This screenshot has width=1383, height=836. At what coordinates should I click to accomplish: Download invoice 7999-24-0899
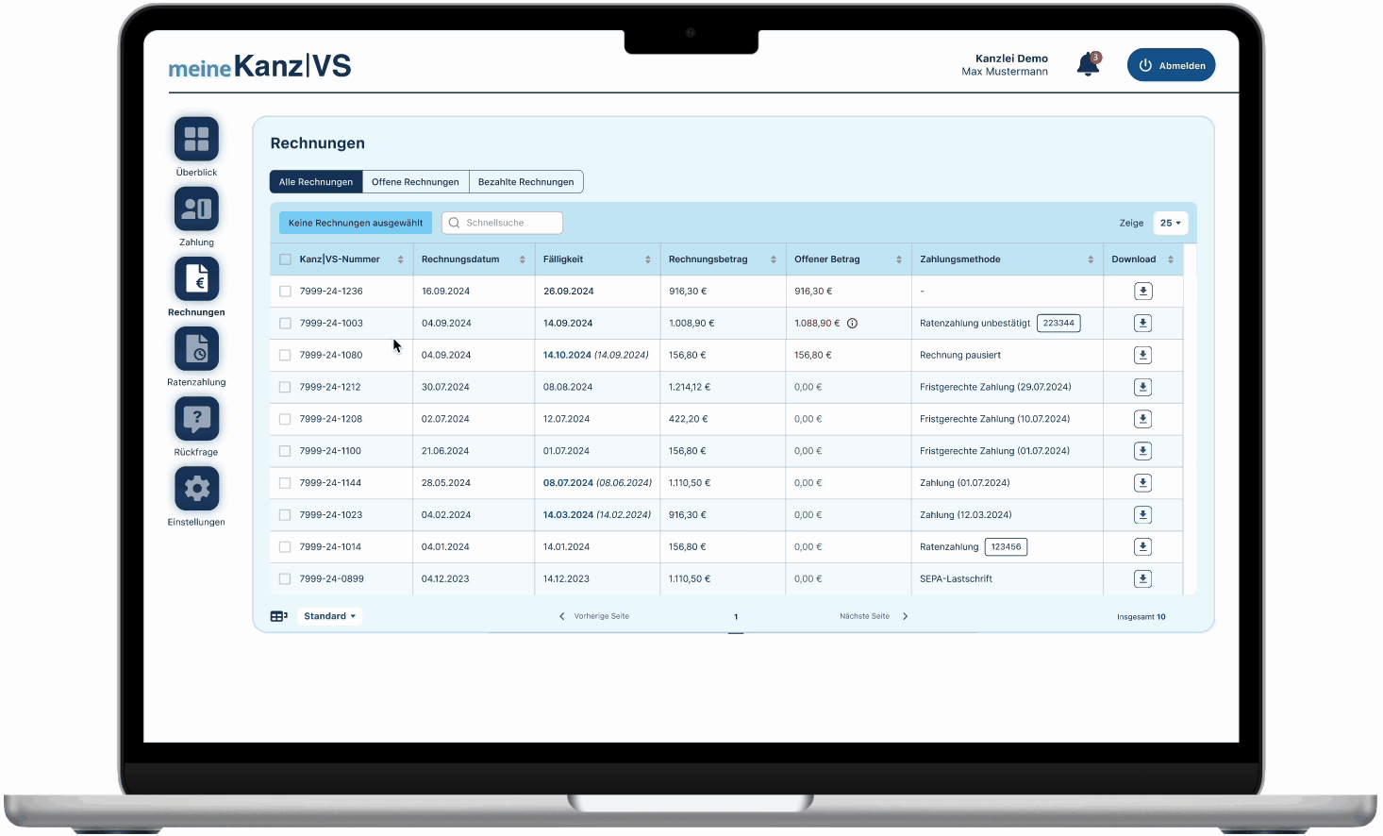[1142, 579]
